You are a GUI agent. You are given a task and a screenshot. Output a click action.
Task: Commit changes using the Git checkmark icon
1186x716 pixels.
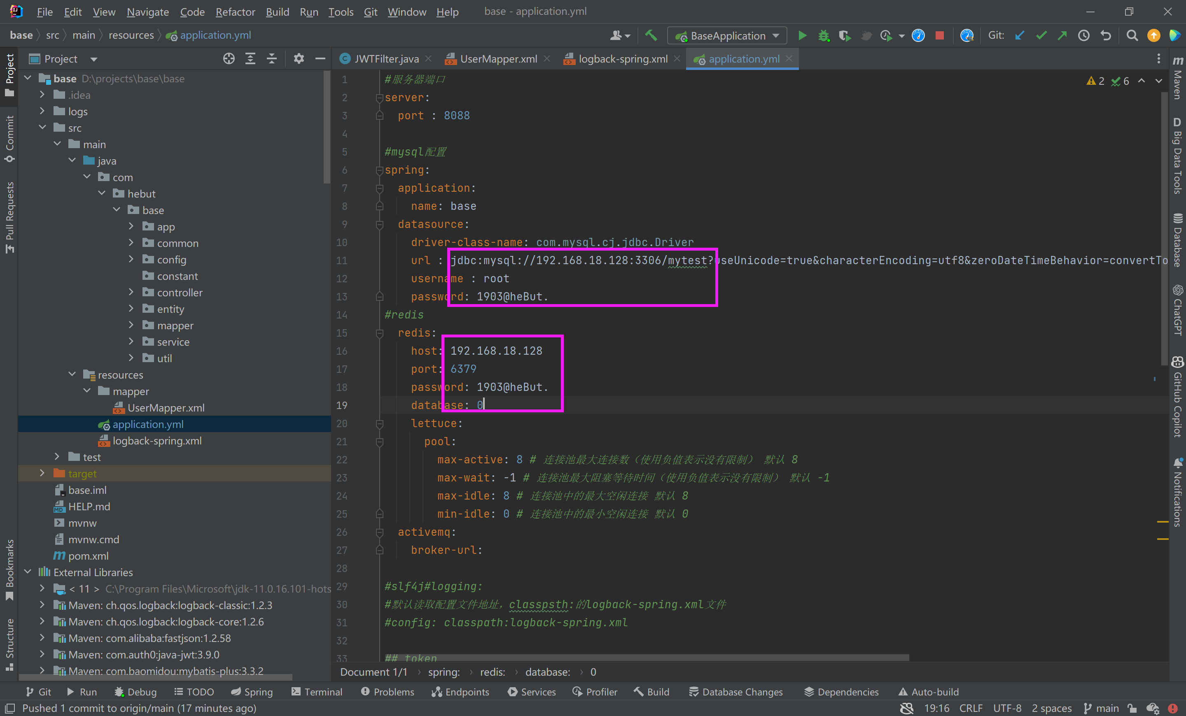click(x=1041, y=35)
